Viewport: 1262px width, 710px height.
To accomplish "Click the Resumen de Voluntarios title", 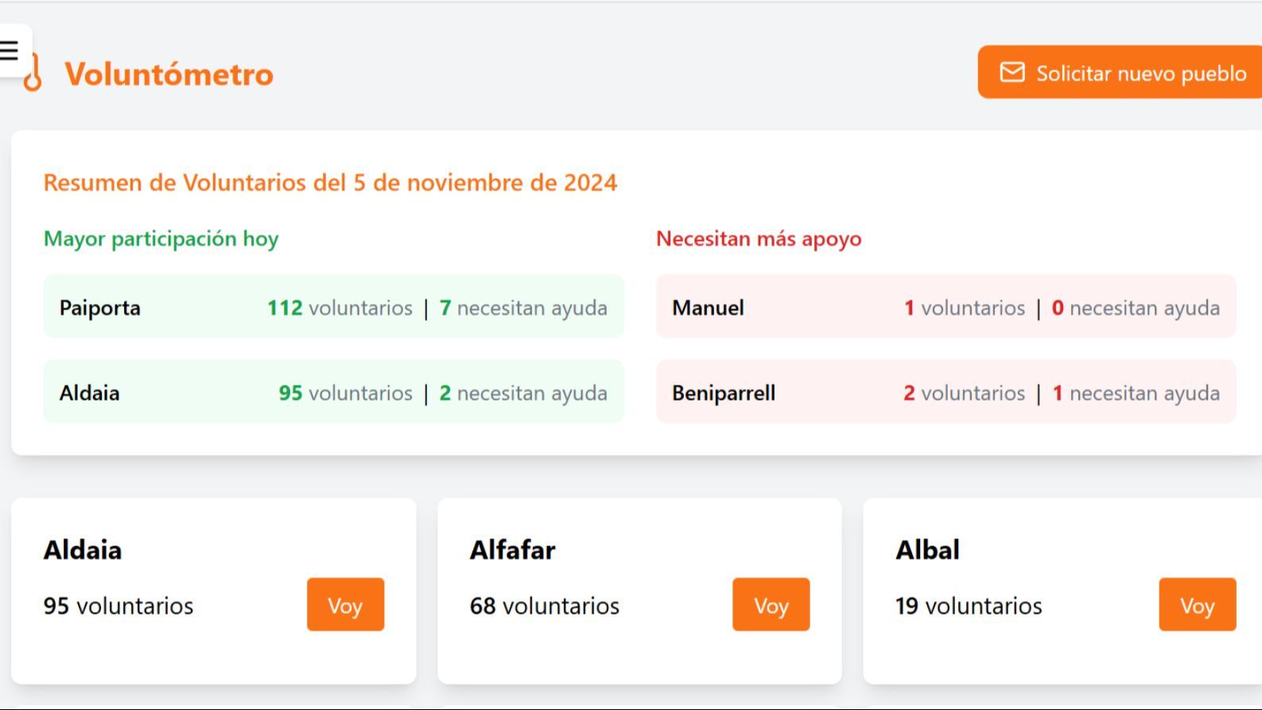I will pos(330,182).
